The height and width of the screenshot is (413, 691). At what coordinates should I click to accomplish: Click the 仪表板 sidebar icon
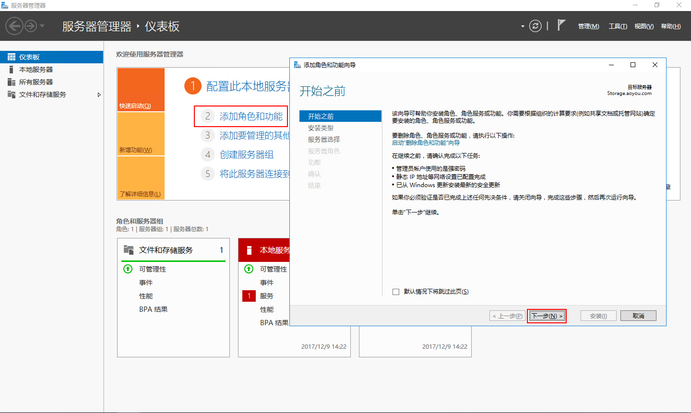click(12, 57)
